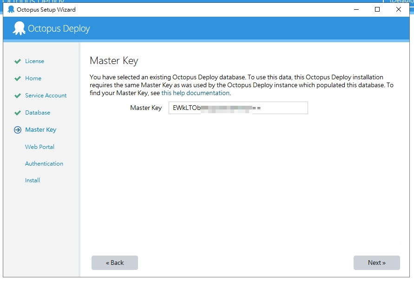Click the Octopus Deploy logo in banner
The height and width of the screenshot is (282, 414).
51,28
